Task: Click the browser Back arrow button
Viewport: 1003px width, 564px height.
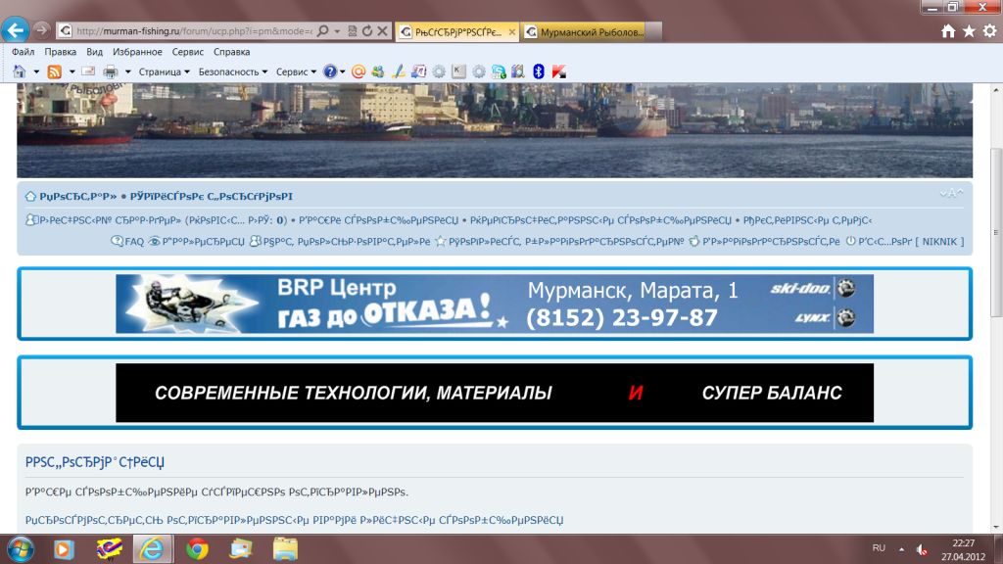Action: click(16, 30)
